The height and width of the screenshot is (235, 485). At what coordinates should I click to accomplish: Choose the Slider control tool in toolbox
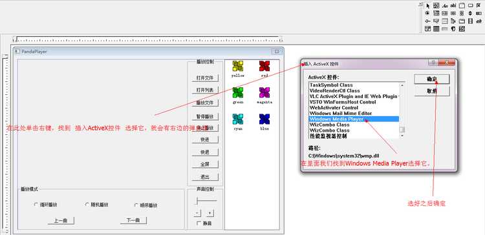427,21
